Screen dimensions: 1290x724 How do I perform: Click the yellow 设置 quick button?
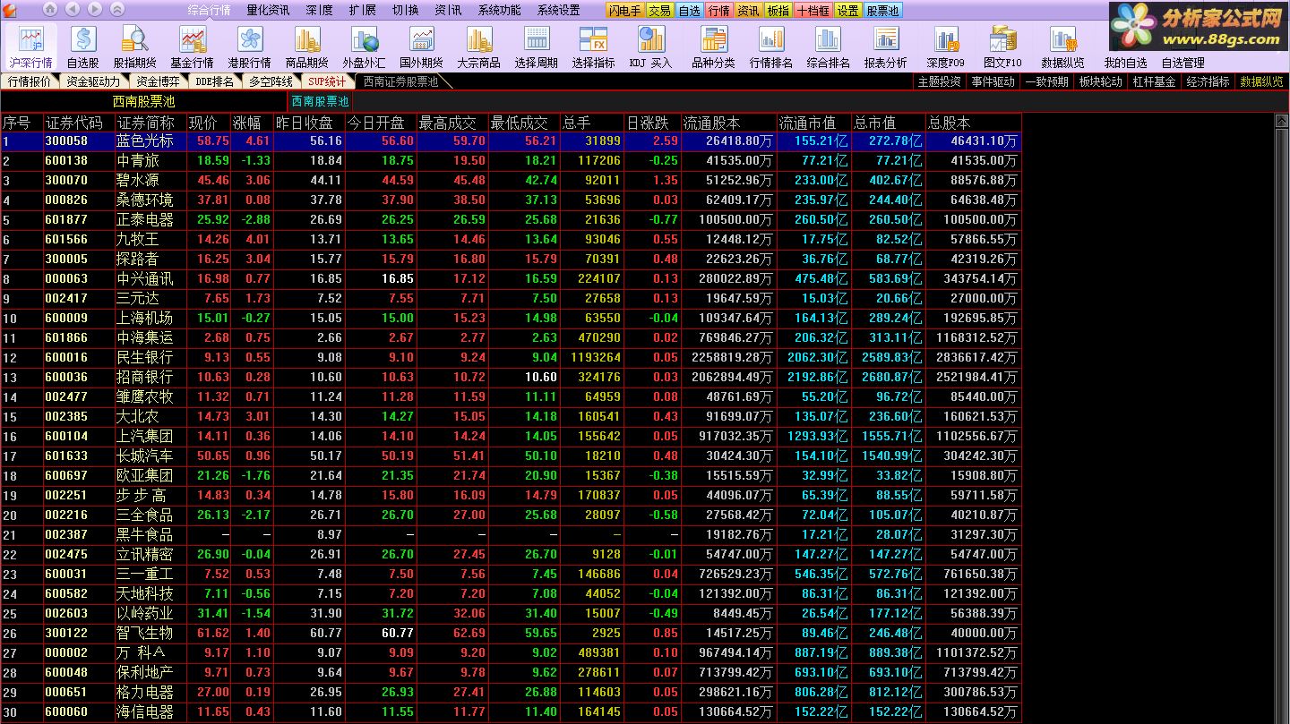click(847, 11)
